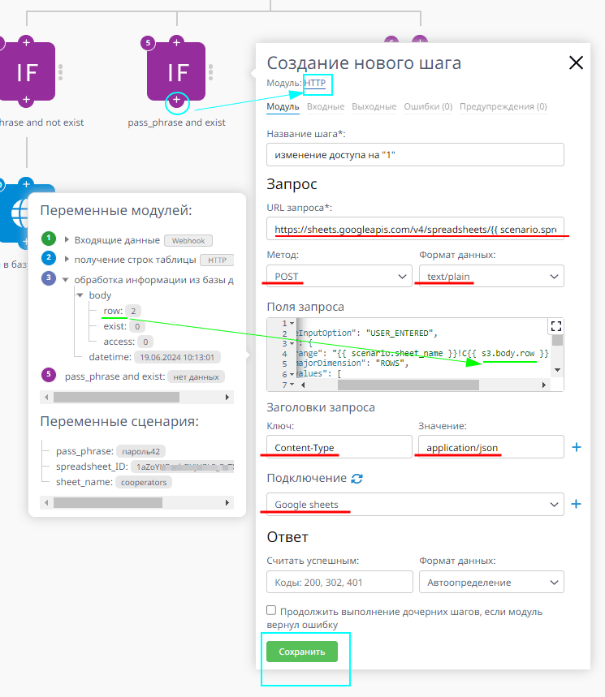Add a header with the plus next to application/json
The width and height of the screenshot is (605, 697).
[577, 447]
